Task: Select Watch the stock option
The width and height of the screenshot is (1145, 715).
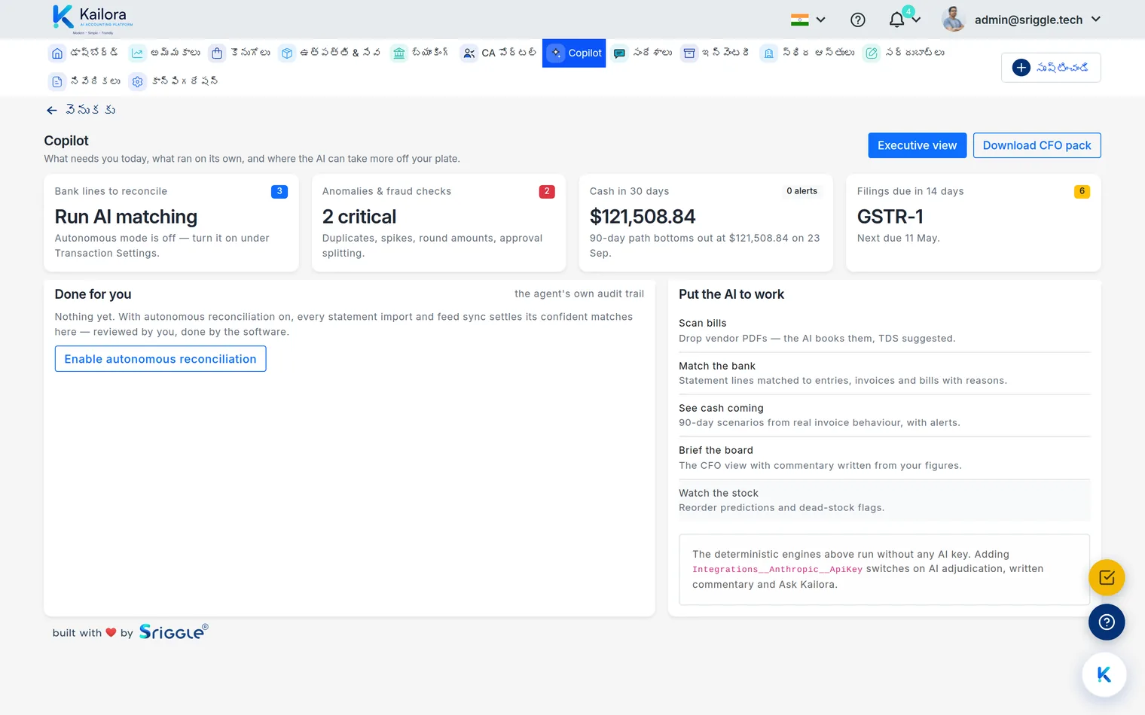Action: pyautogui.click(x=884, y=500)
